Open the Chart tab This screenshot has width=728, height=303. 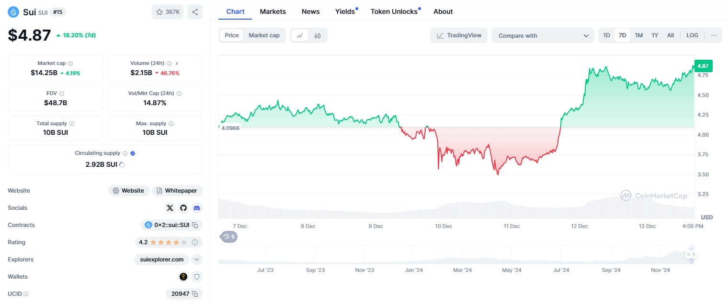coord(235,11)
